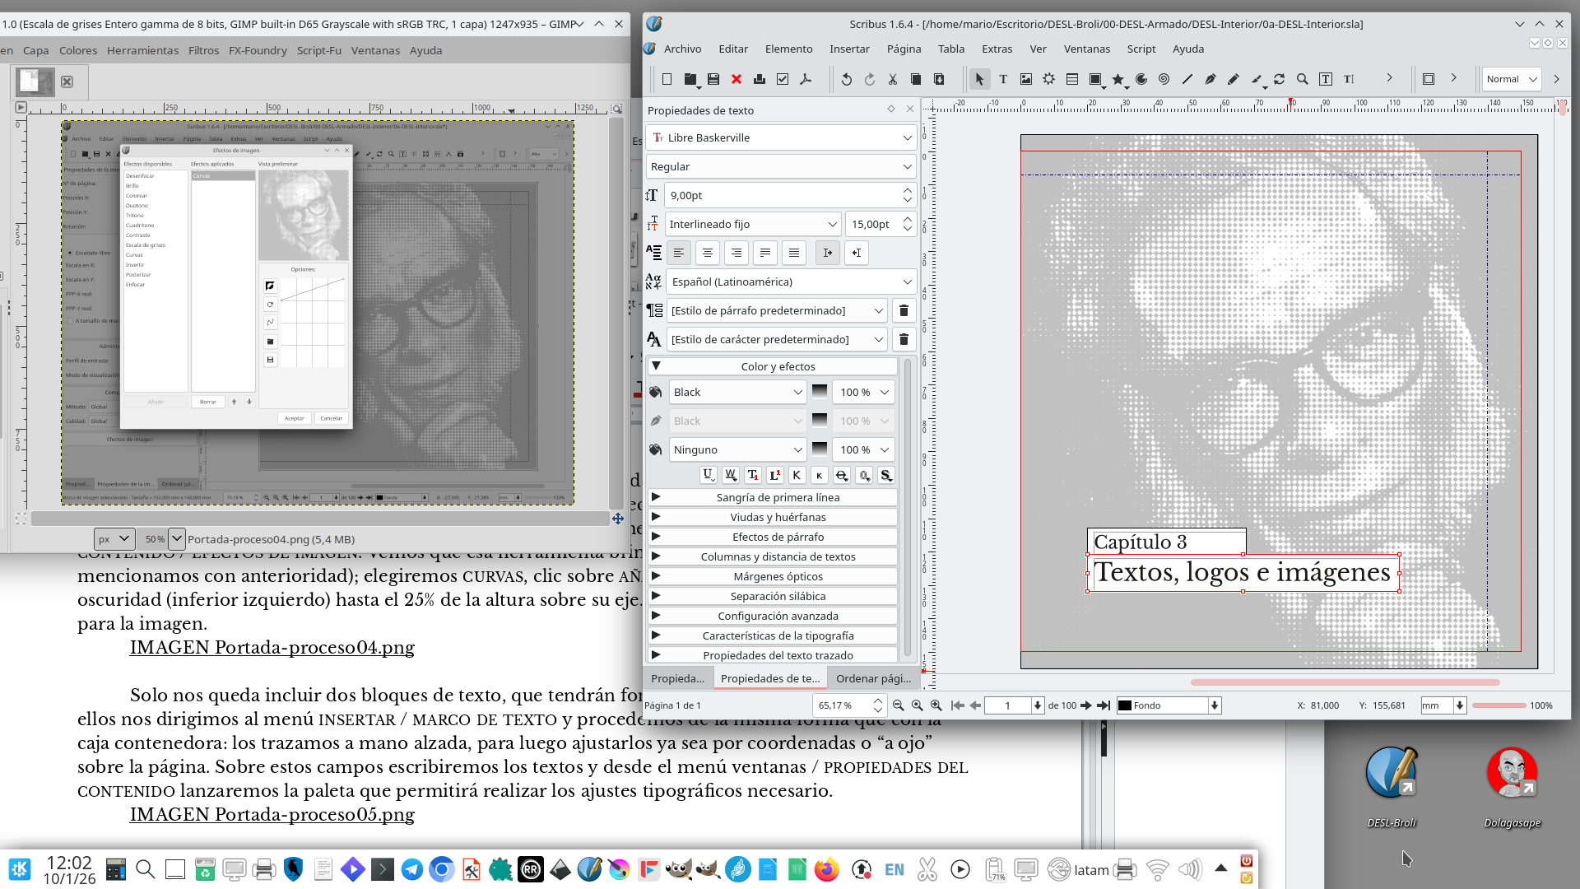Click the preflight verifier check icon
Image resolution: width=1580 pixels, height=889 pixels.
tap(783, 79)
